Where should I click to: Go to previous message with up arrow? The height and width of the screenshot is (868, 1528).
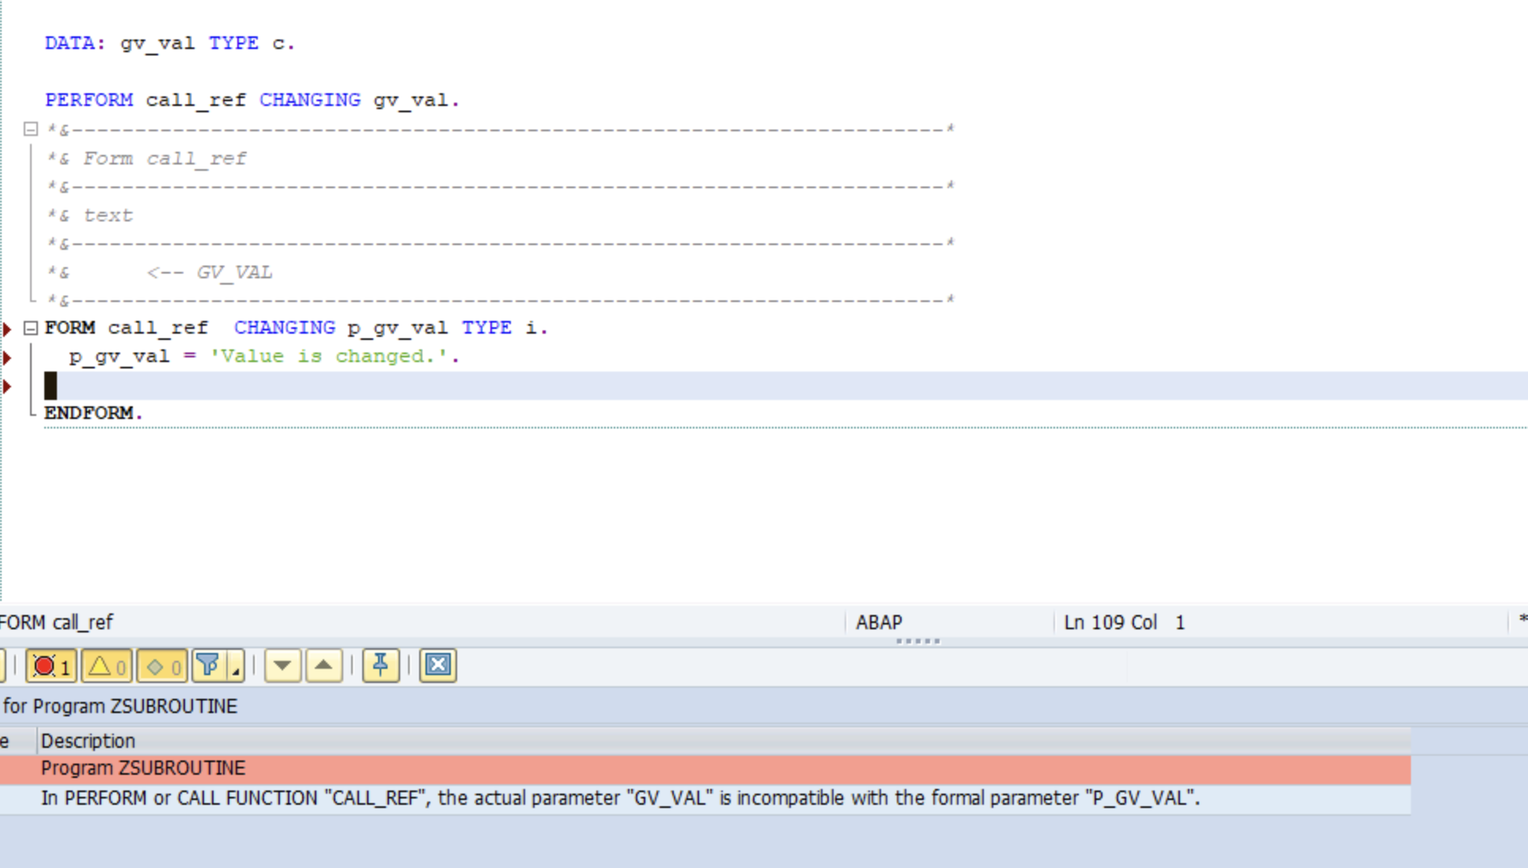323,666
